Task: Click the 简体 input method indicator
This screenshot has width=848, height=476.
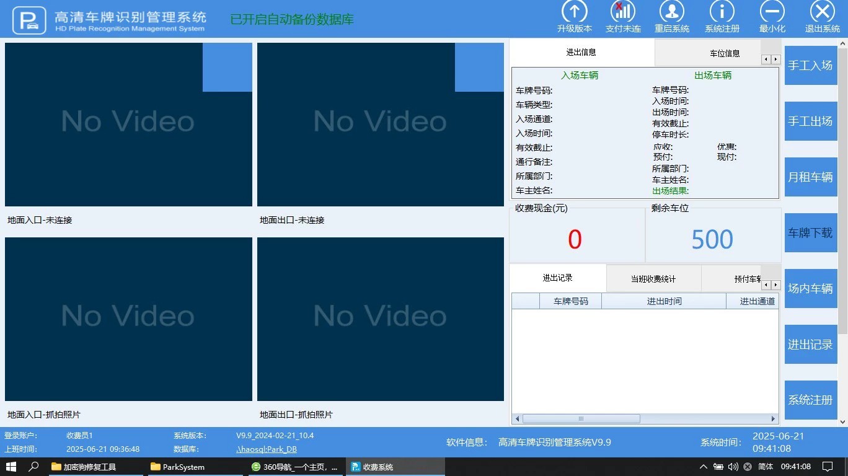Action: (766, 467)
